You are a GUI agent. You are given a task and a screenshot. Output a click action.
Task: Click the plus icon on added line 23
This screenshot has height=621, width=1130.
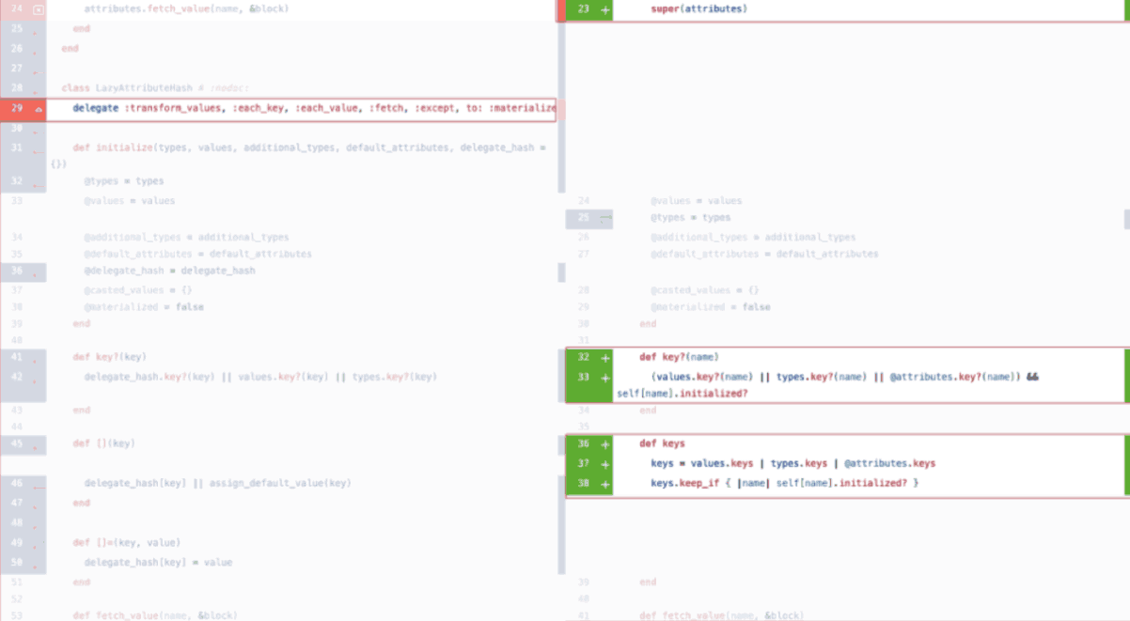604,9
